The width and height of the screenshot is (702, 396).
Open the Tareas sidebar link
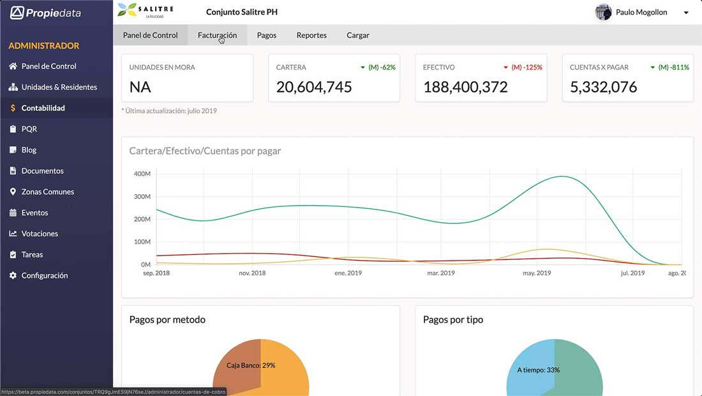click(32, 255)
